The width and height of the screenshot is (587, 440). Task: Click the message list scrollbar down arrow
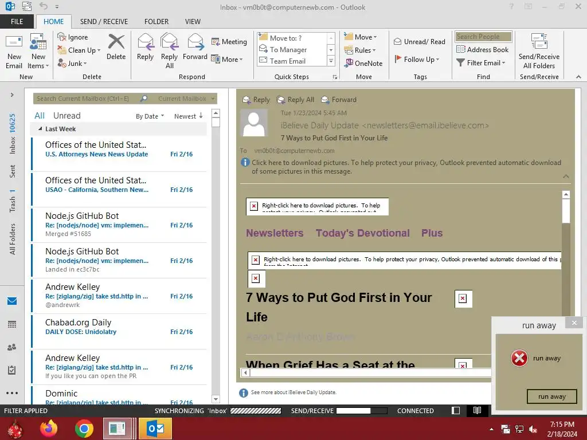click(216, 399)
